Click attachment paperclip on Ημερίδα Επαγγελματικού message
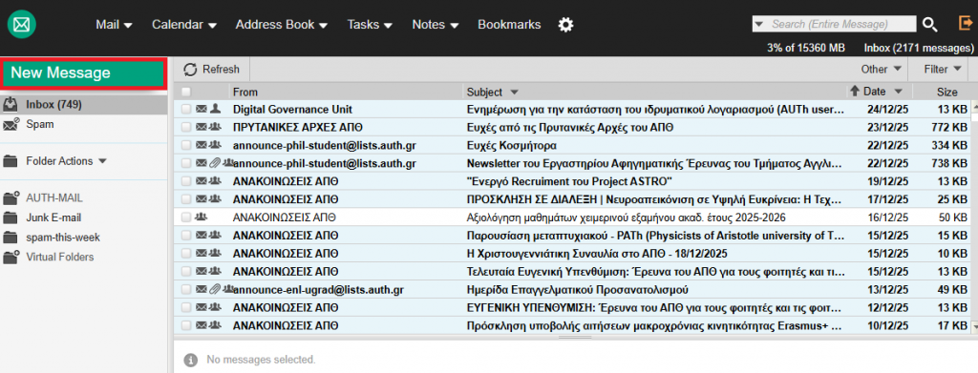 click(x=216, y=289)
